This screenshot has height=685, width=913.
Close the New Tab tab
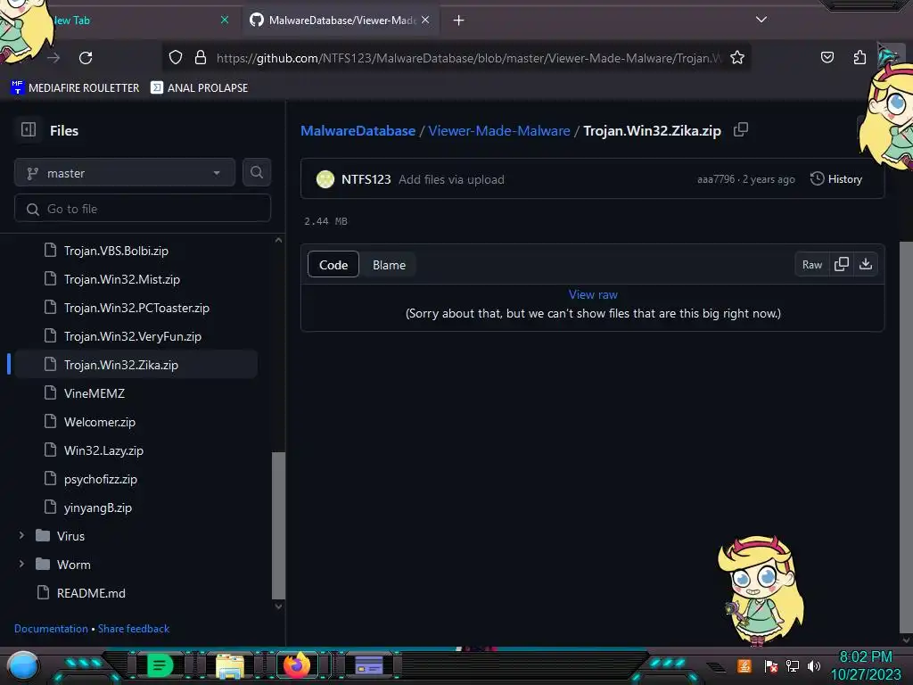coord(225,20)
